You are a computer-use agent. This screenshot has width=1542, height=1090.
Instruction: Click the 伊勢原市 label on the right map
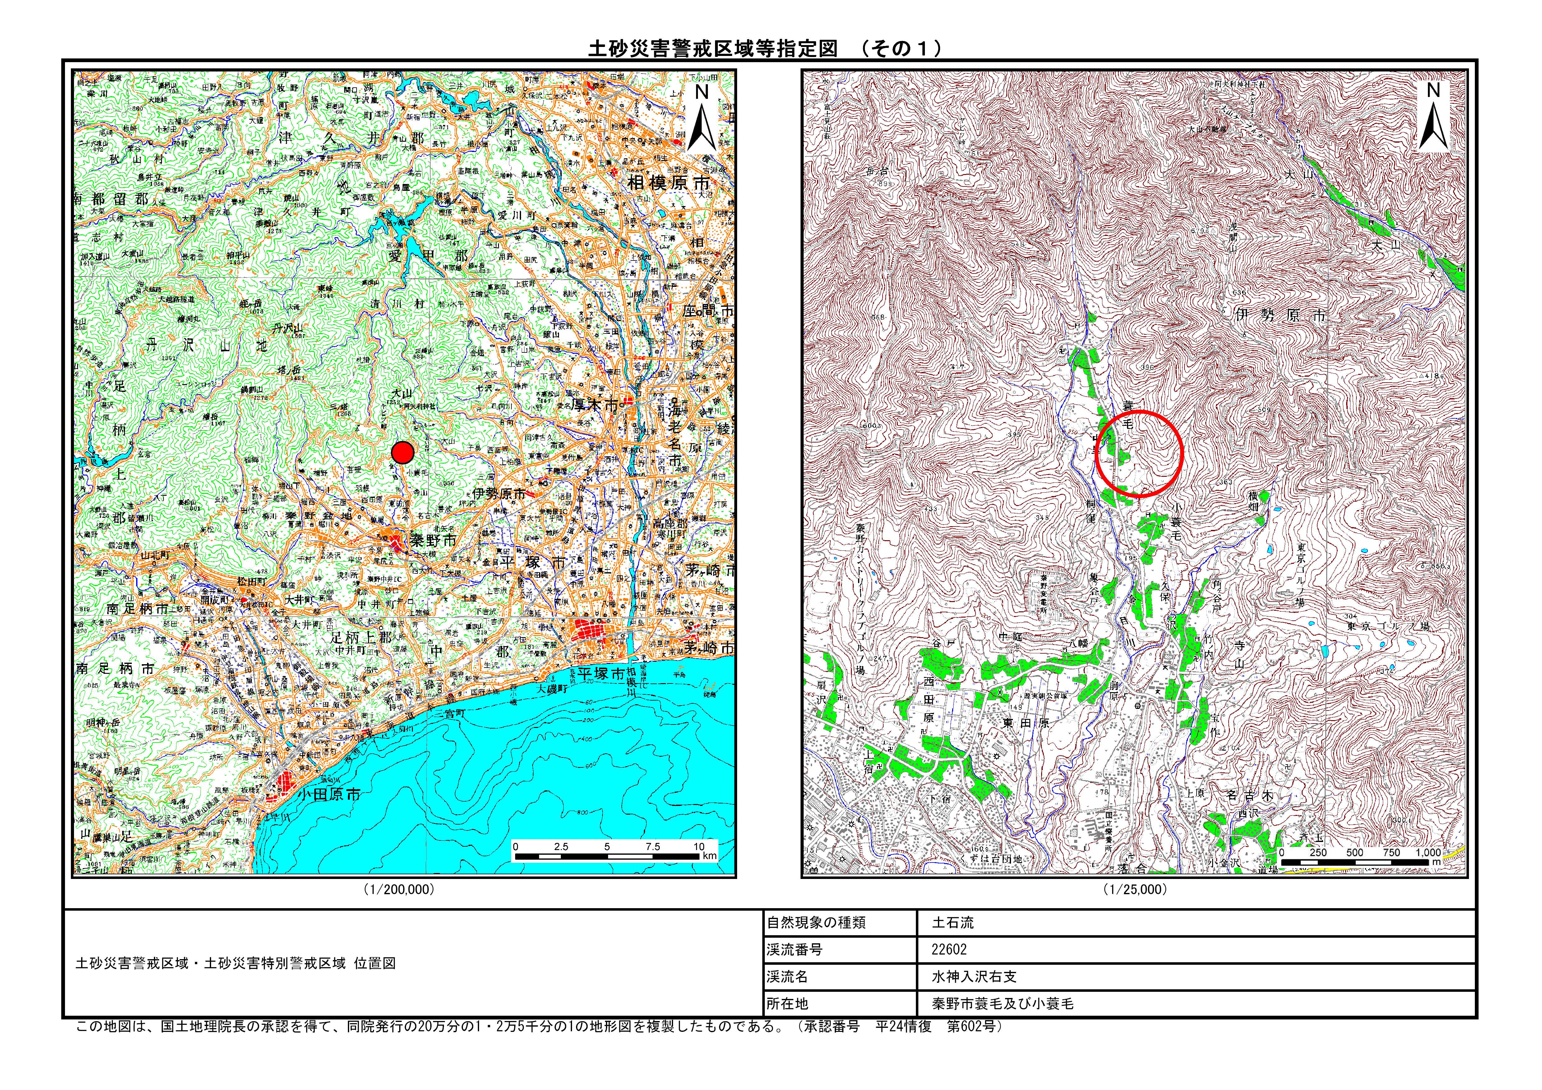click(x=1280, y=315)
